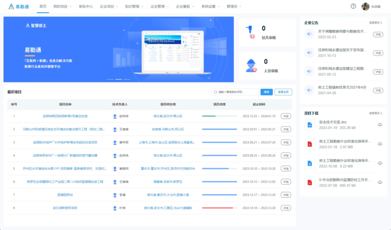Open 查看更多 in the 企业公告 panel
Viewport: 391px width, 230px height.
375,22
